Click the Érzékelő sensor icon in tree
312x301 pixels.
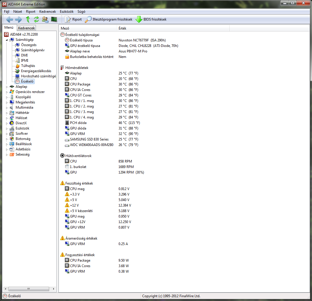click(17, 81)
